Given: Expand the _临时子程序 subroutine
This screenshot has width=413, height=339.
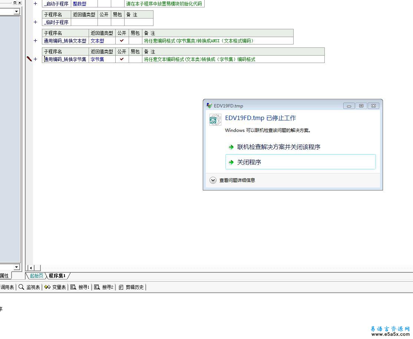Looking at the screenshot, I should 36,22.
